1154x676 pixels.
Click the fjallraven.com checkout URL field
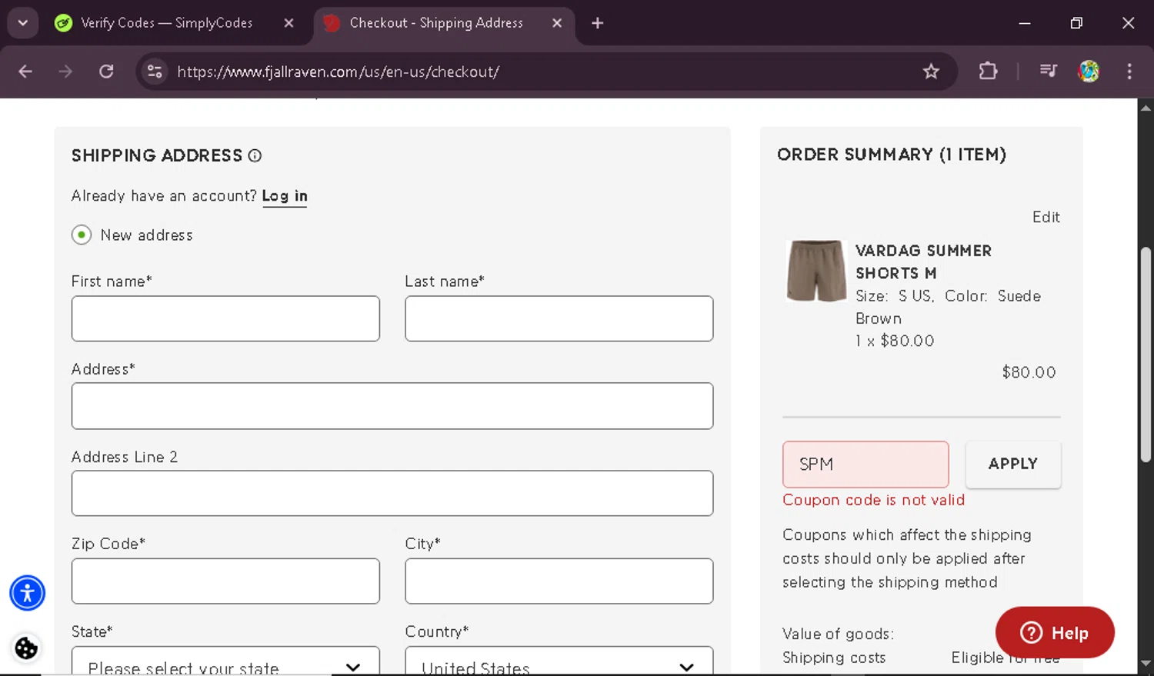point(339,72)
